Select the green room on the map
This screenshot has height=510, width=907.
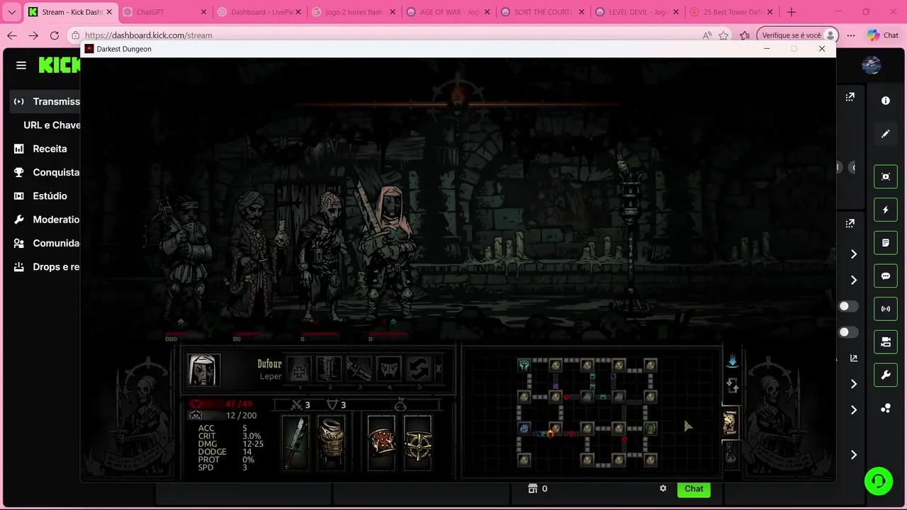tap(650, 428)
